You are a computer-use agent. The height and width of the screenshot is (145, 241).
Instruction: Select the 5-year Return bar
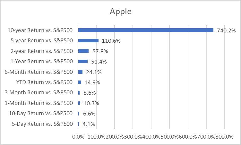tap(88, 41)
